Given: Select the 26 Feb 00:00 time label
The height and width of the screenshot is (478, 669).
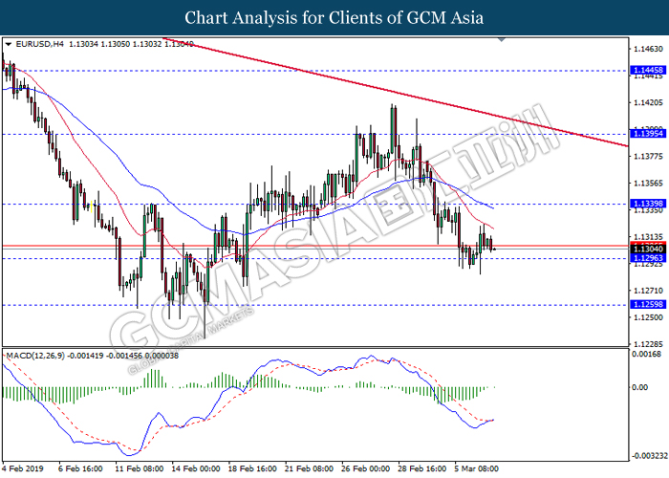Looking at the screenshot, I should click(x=366, y=468).
